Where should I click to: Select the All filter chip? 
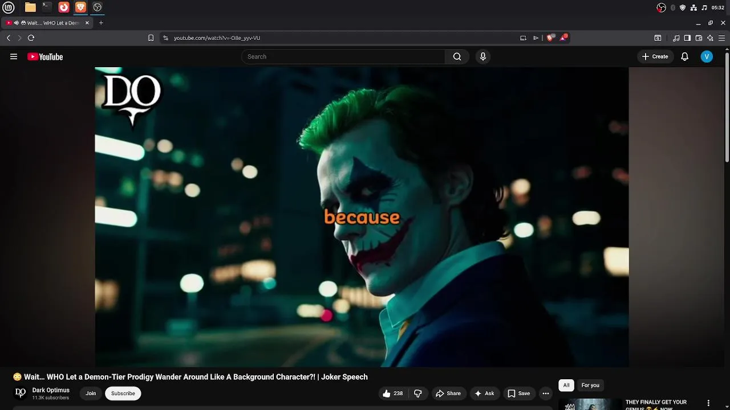pyautogui.click(x=566, y=386)
